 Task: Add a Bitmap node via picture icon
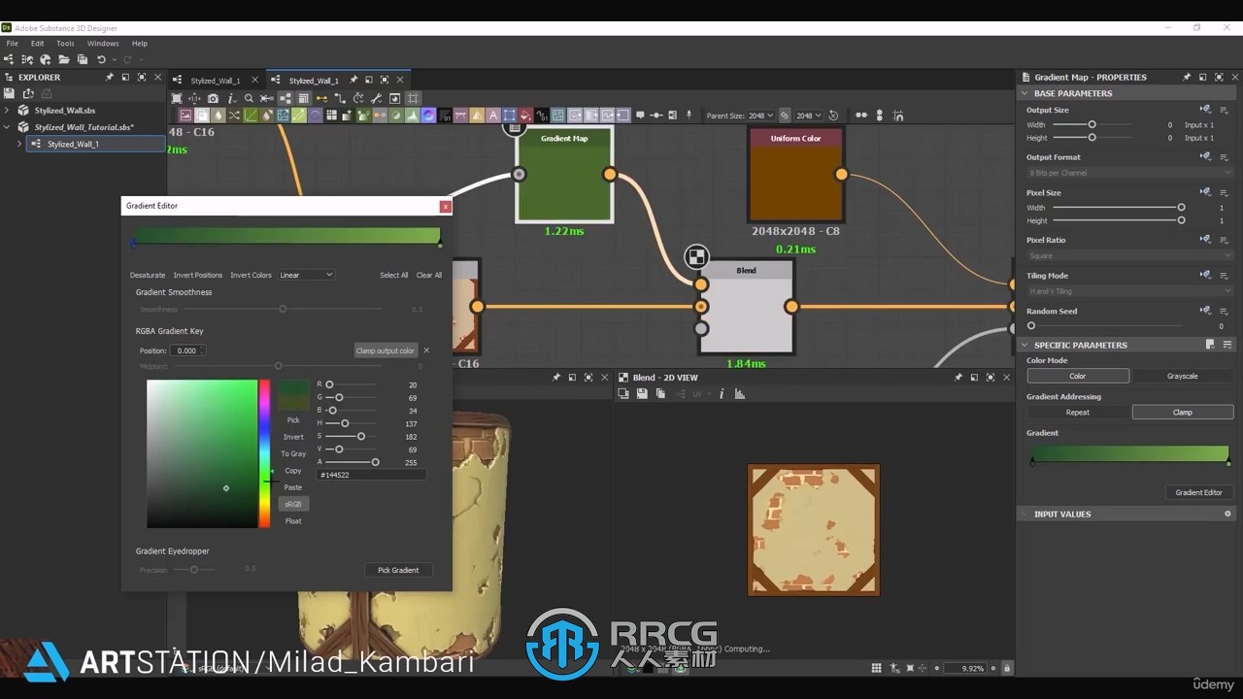(185, 115)
